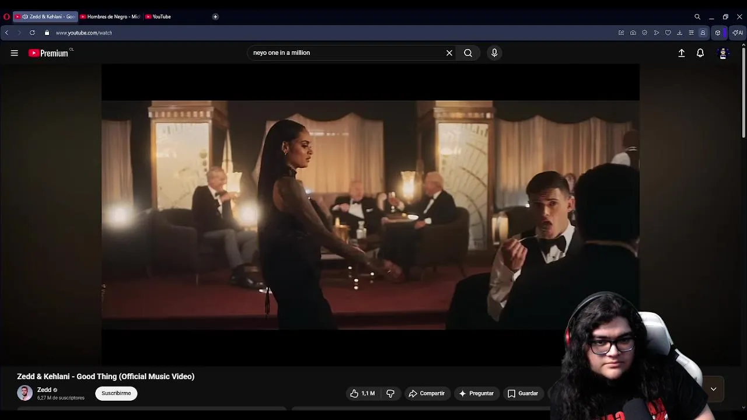The height and width of the screenshot is (420, 747).
Task: Click the 6,27 M de suscriptores text
Action: point(61,398)
